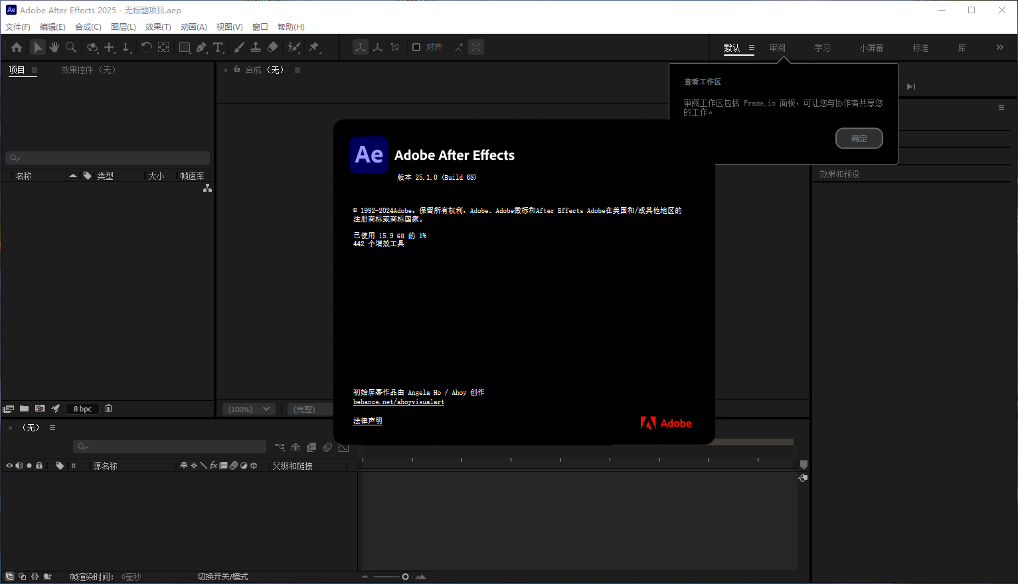This screenshot has width=1018, height=584.
Task: Create a new composition from Project panel
Action: [41, 409]
